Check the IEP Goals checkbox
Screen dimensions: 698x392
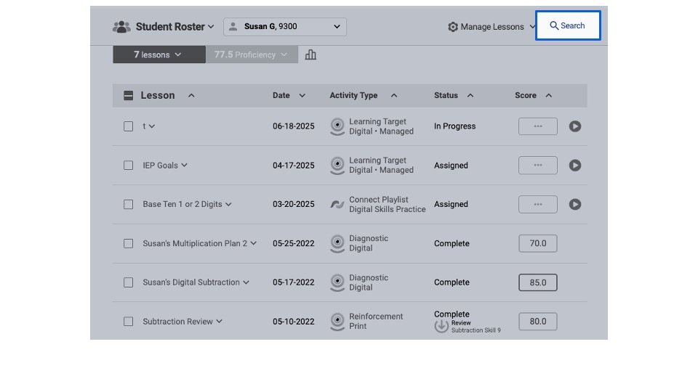click(x=128, y=166)
